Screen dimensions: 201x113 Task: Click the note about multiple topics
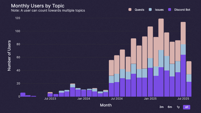(x=48, y=10)
